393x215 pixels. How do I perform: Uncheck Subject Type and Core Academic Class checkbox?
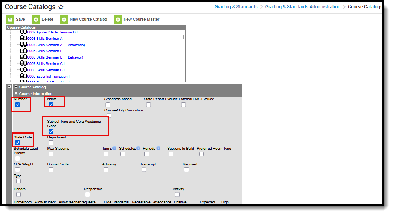[51, 132]
